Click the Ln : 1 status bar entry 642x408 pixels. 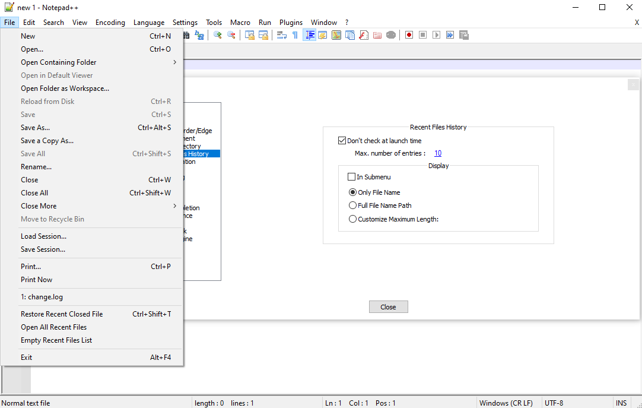click(333, 403)
